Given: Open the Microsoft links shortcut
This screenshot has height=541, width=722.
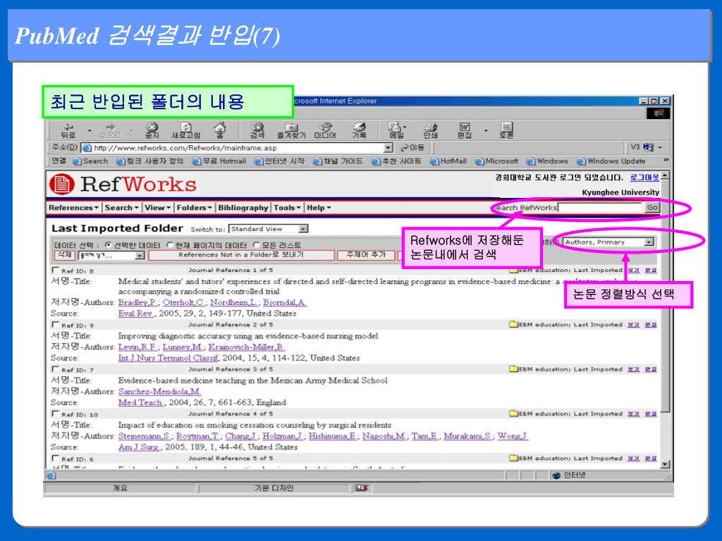Looking at the screenshot, I should click(496, 161).
